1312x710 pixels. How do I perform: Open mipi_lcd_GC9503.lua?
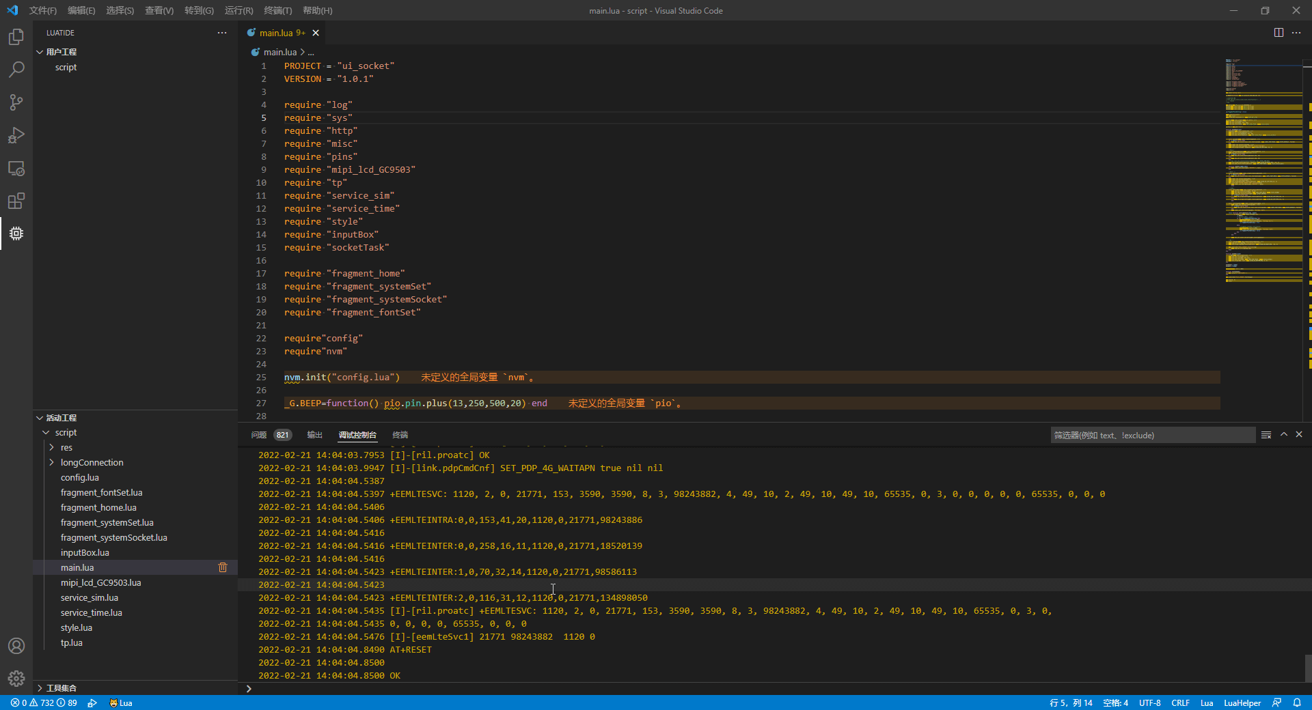[101, 583]
